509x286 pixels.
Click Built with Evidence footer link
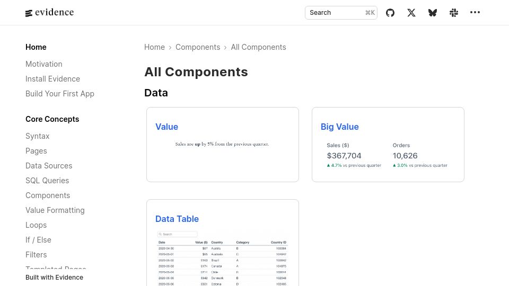[x=54, y=277]
